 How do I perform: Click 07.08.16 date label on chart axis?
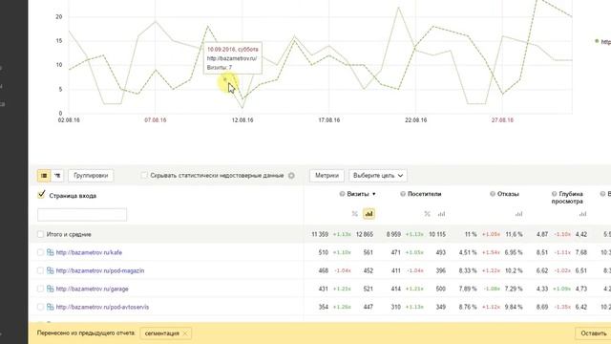155,120
